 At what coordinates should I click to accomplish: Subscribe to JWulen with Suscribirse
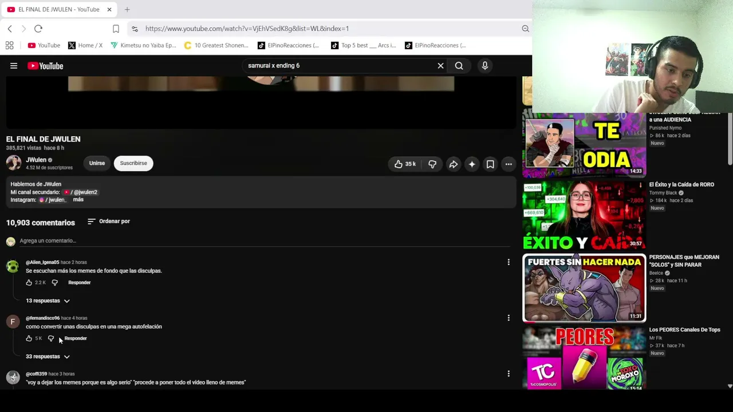click(x=133, y=163)
